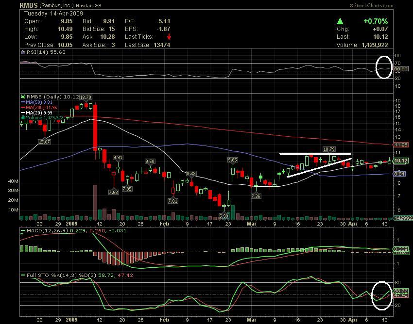Click the Open value 9.85

pos(67,21)
